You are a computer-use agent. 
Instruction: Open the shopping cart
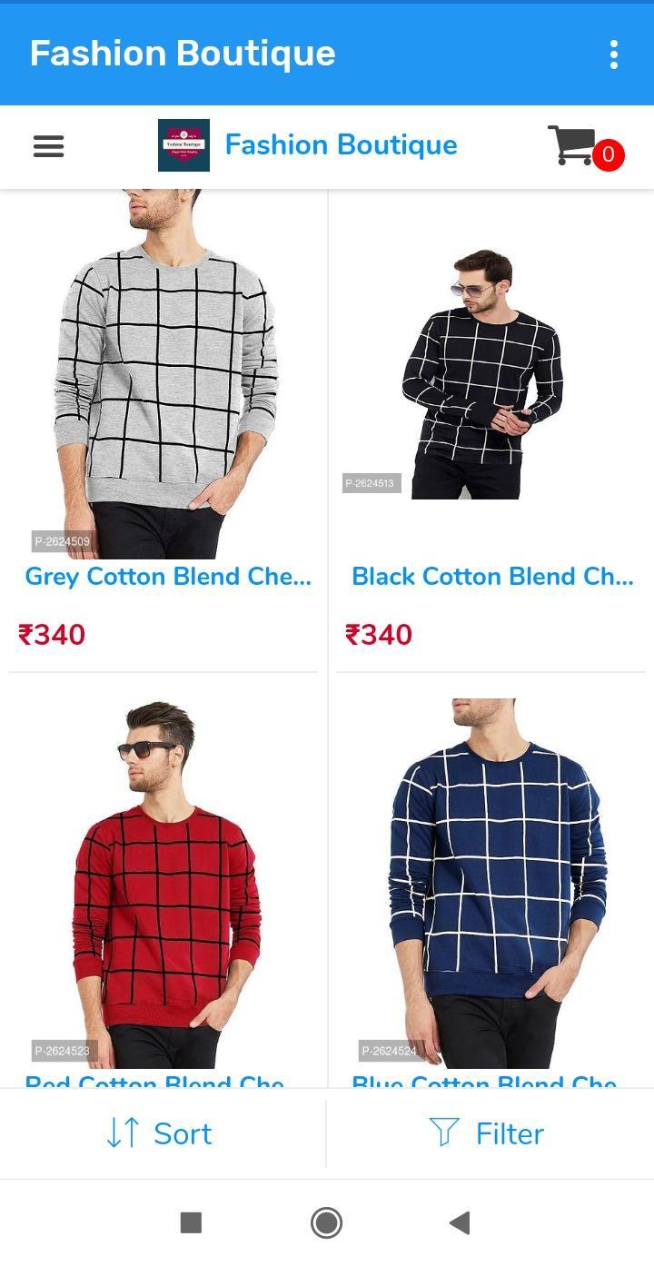[572, 145]
